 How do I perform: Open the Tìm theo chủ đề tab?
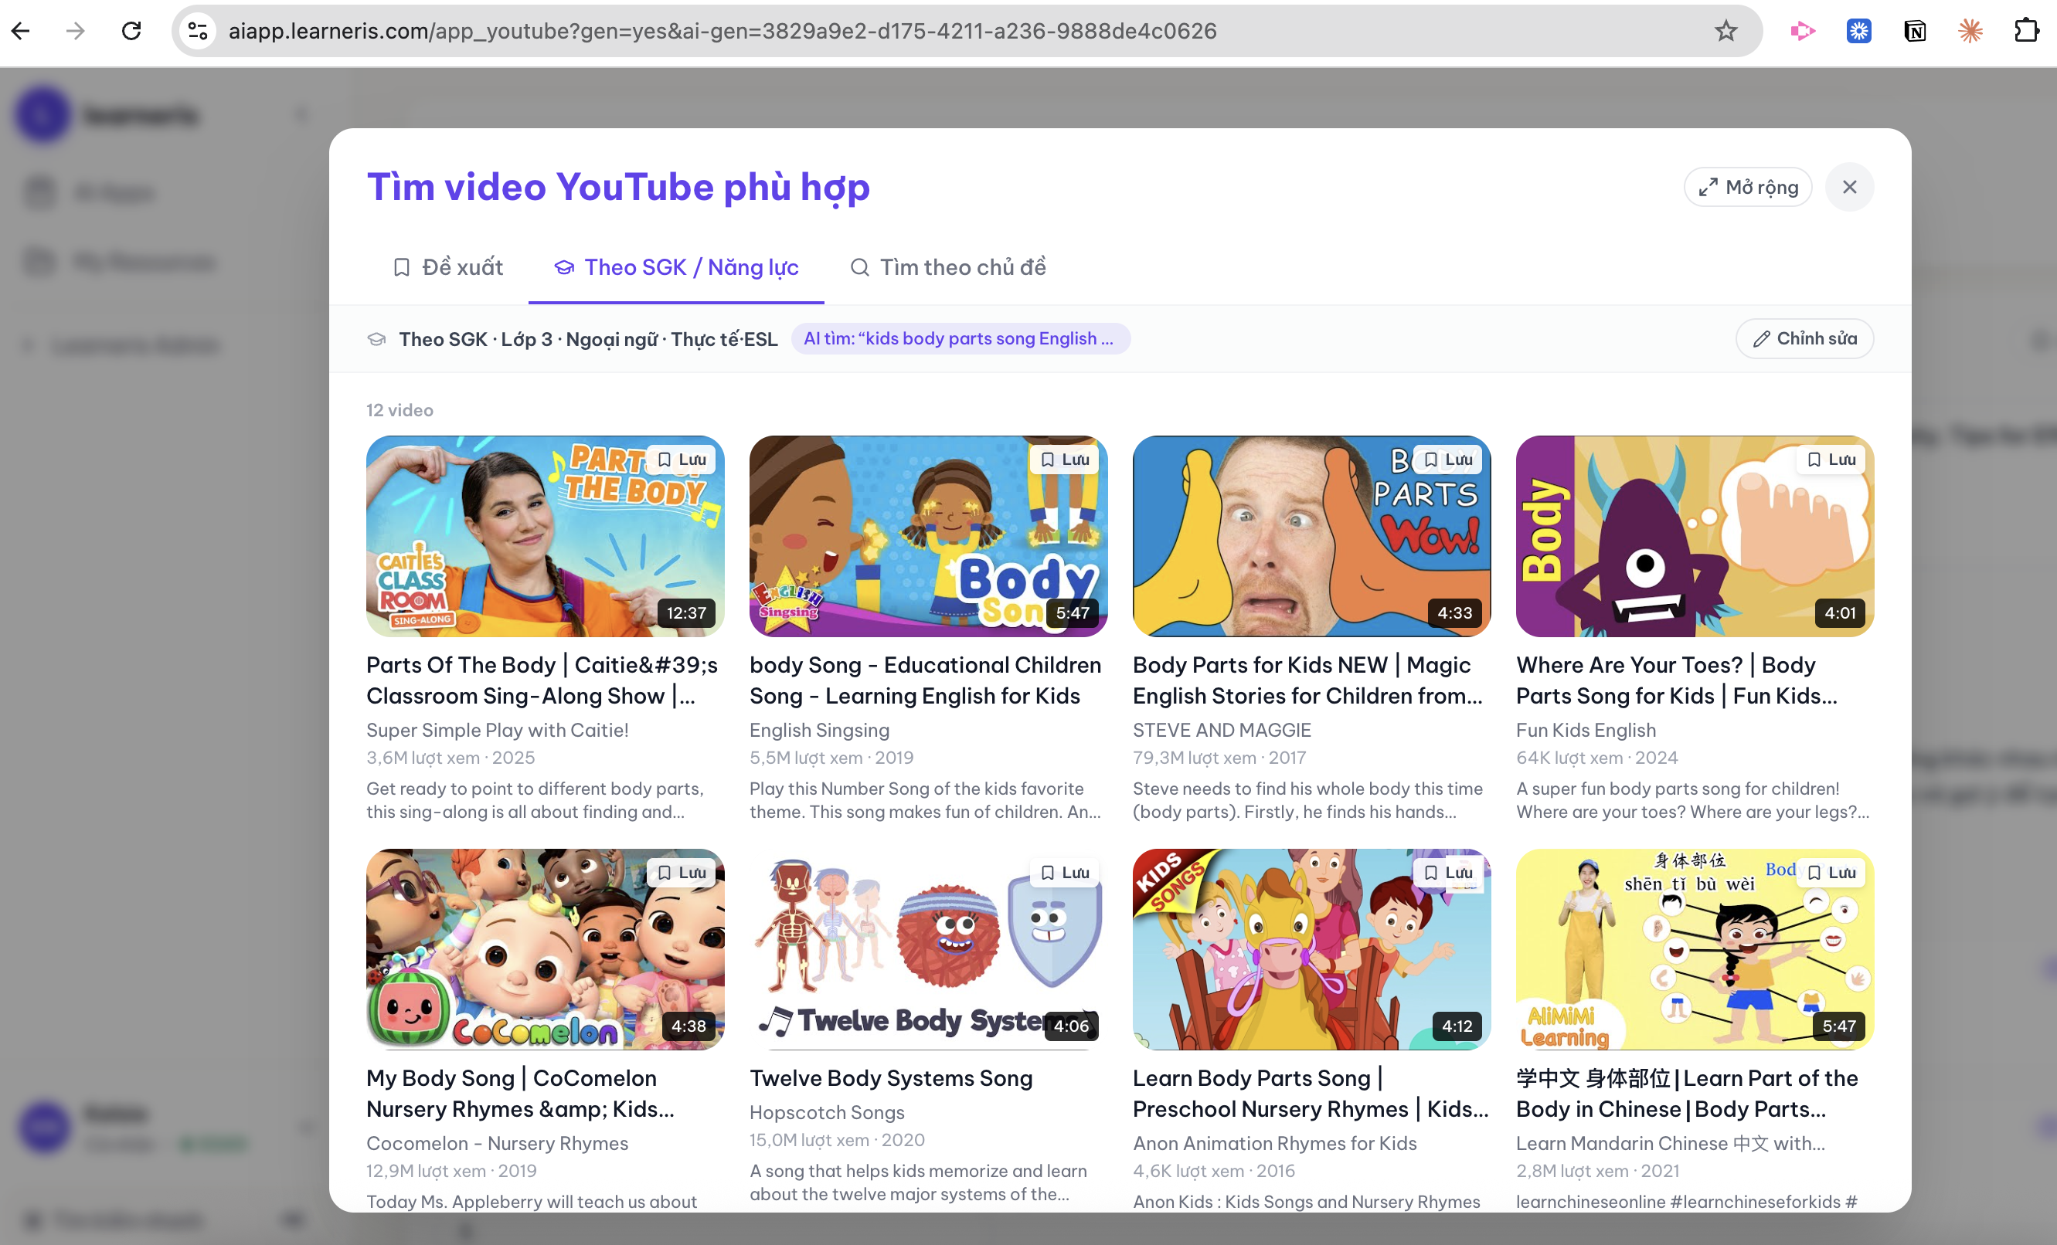click(x=947, y=267)
